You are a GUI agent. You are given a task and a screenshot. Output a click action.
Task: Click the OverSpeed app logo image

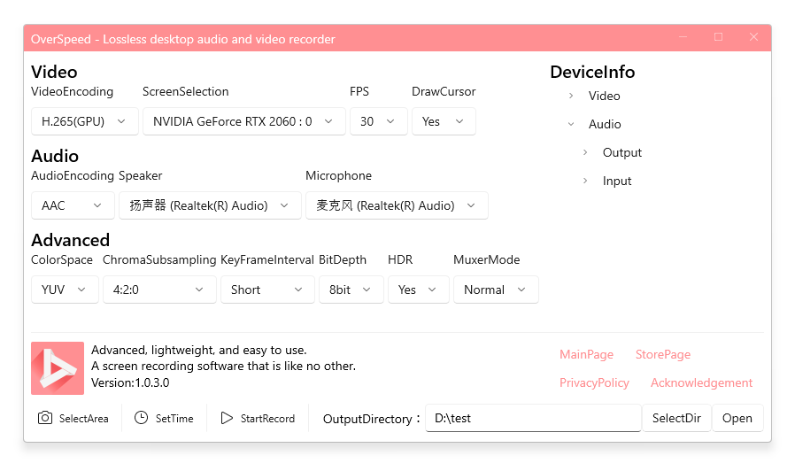point(58,368)
